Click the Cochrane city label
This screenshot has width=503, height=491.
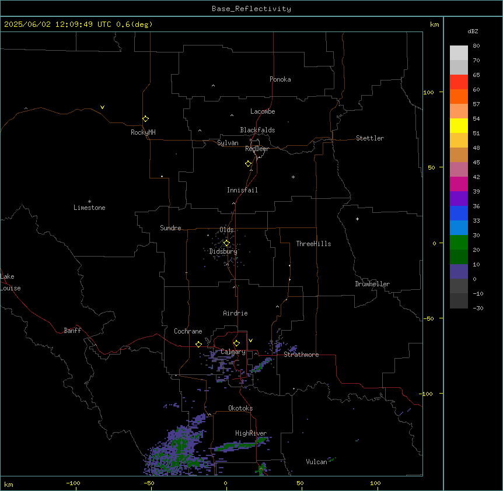click(x=188, y=331)
